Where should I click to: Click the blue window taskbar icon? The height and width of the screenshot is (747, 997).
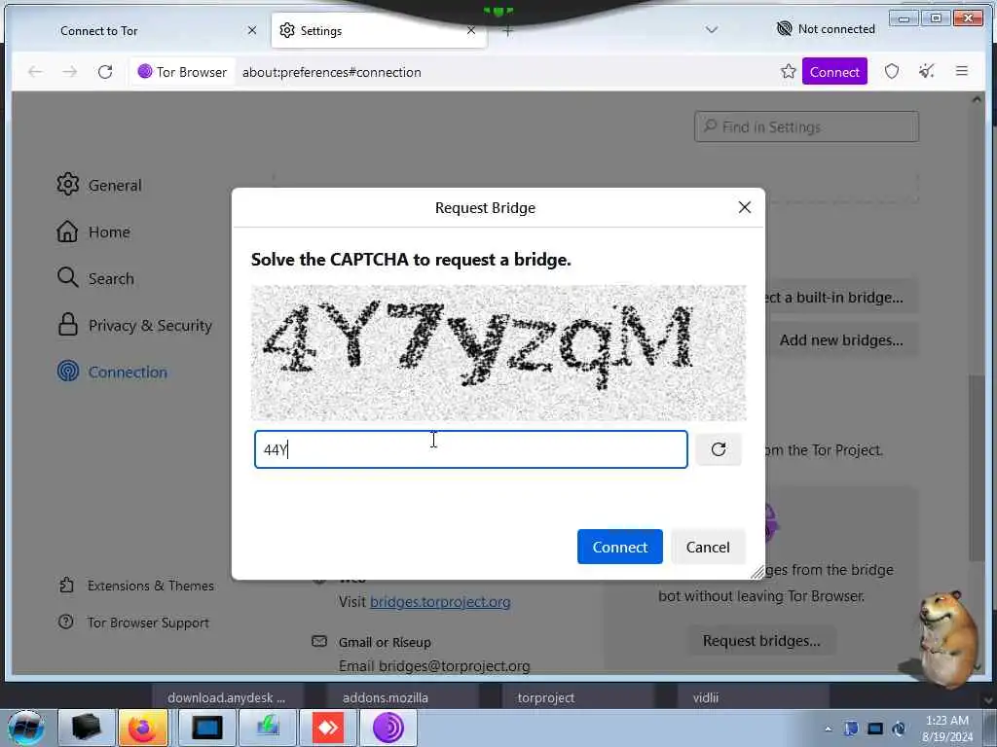(207, 728)
